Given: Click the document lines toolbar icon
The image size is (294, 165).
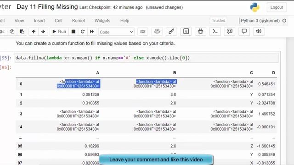Looking at the screenshot, I should tap(186, 32).
